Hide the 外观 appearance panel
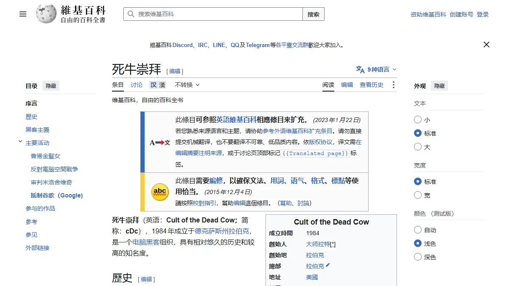The image size is (509, 286). coord(439,86)
